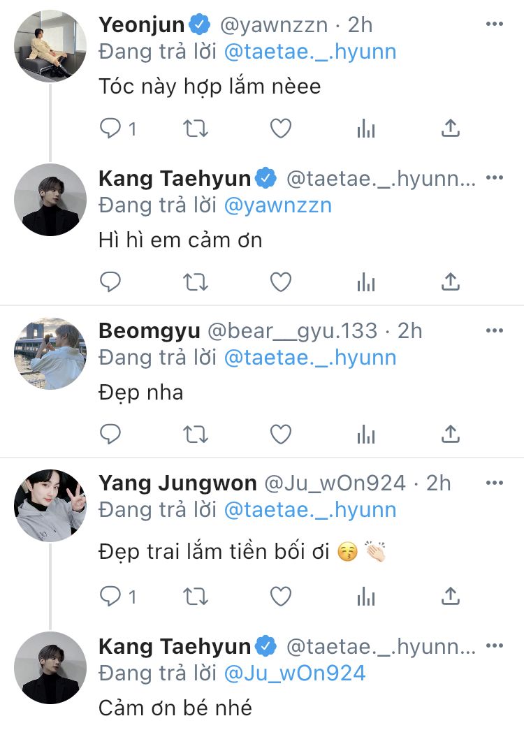
Task: Reply to Yeonjun's tweet
Action: [111, 129]
